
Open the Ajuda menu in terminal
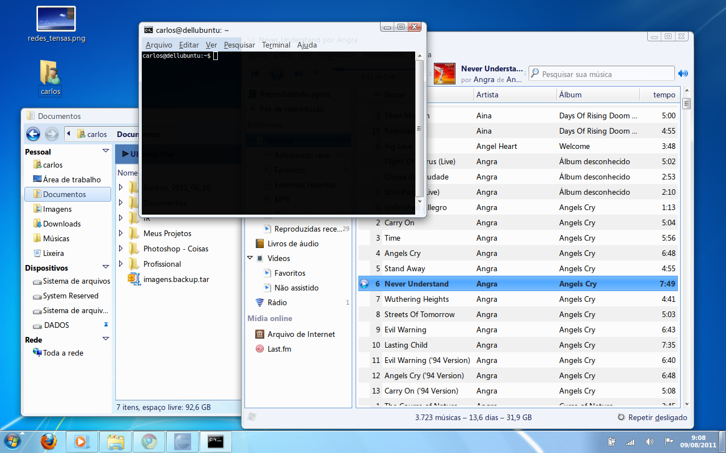[x=307, y=45]
